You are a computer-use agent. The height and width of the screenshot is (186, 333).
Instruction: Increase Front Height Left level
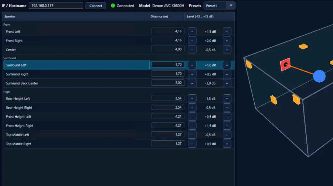(227, 117)
